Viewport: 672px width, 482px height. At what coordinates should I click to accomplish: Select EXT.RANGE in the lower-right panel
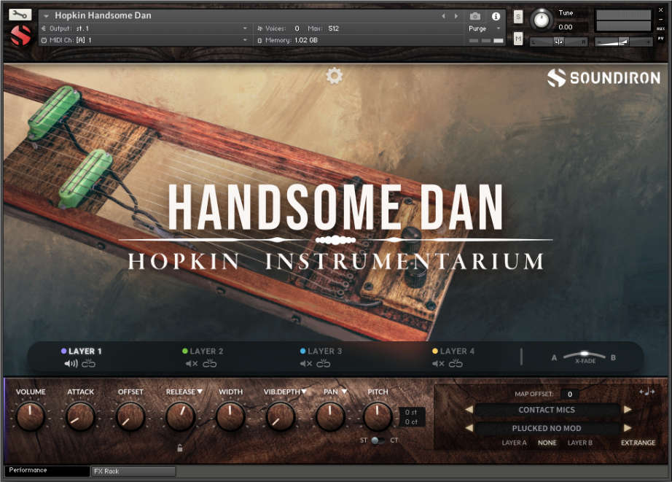point(638,443)
